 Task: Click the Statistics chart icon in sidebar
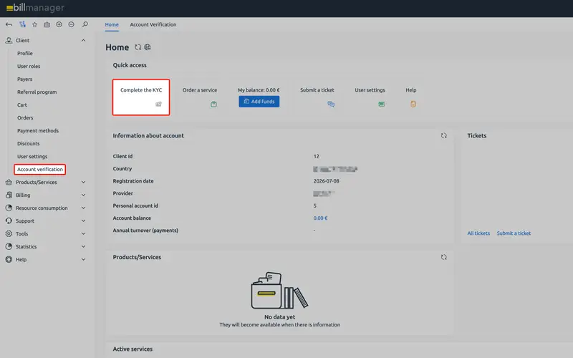9,246
